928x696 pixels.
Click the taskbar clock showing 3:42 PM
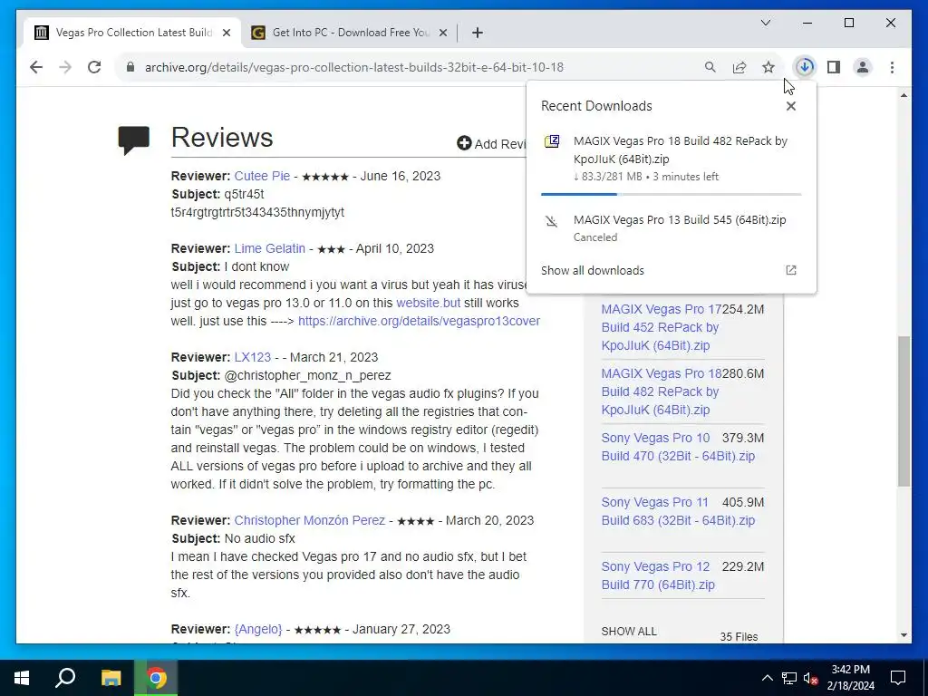tap(850, 678)
